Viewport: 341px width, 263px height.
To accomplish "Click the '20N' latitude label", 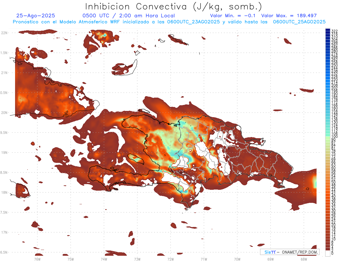I will [5, 113].
